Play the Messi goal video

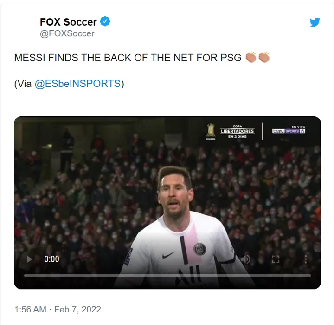click(29, 259)
